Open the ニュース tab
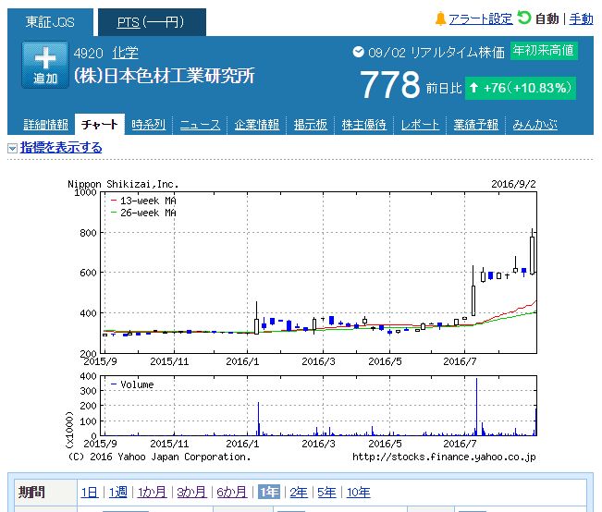 (200, 125)
